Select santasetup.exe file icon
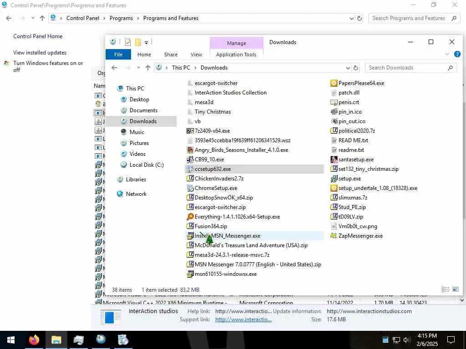466x349 pixels. click(x=334, y=160)
